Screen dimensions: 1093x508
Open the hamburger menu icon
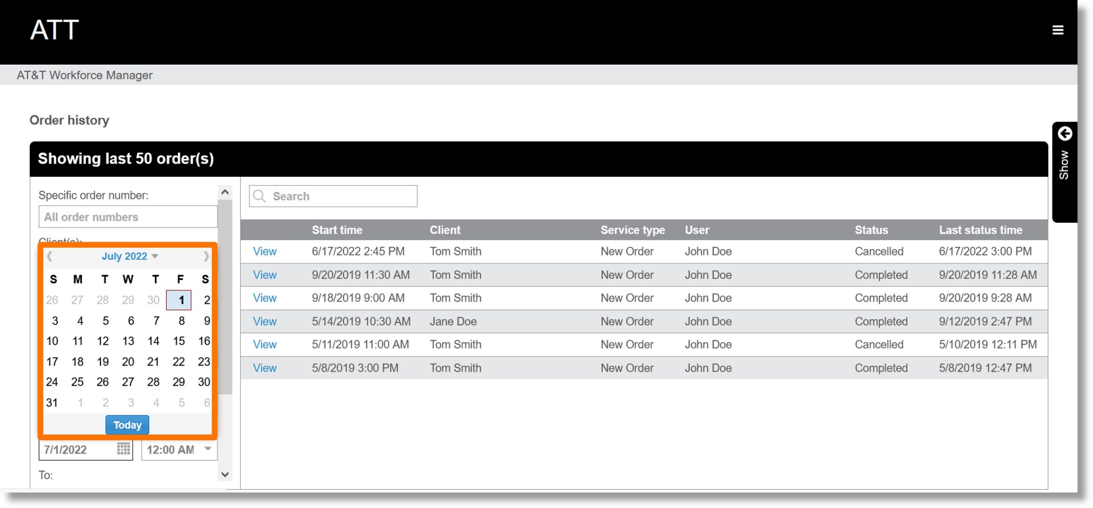coord(1058,30)
